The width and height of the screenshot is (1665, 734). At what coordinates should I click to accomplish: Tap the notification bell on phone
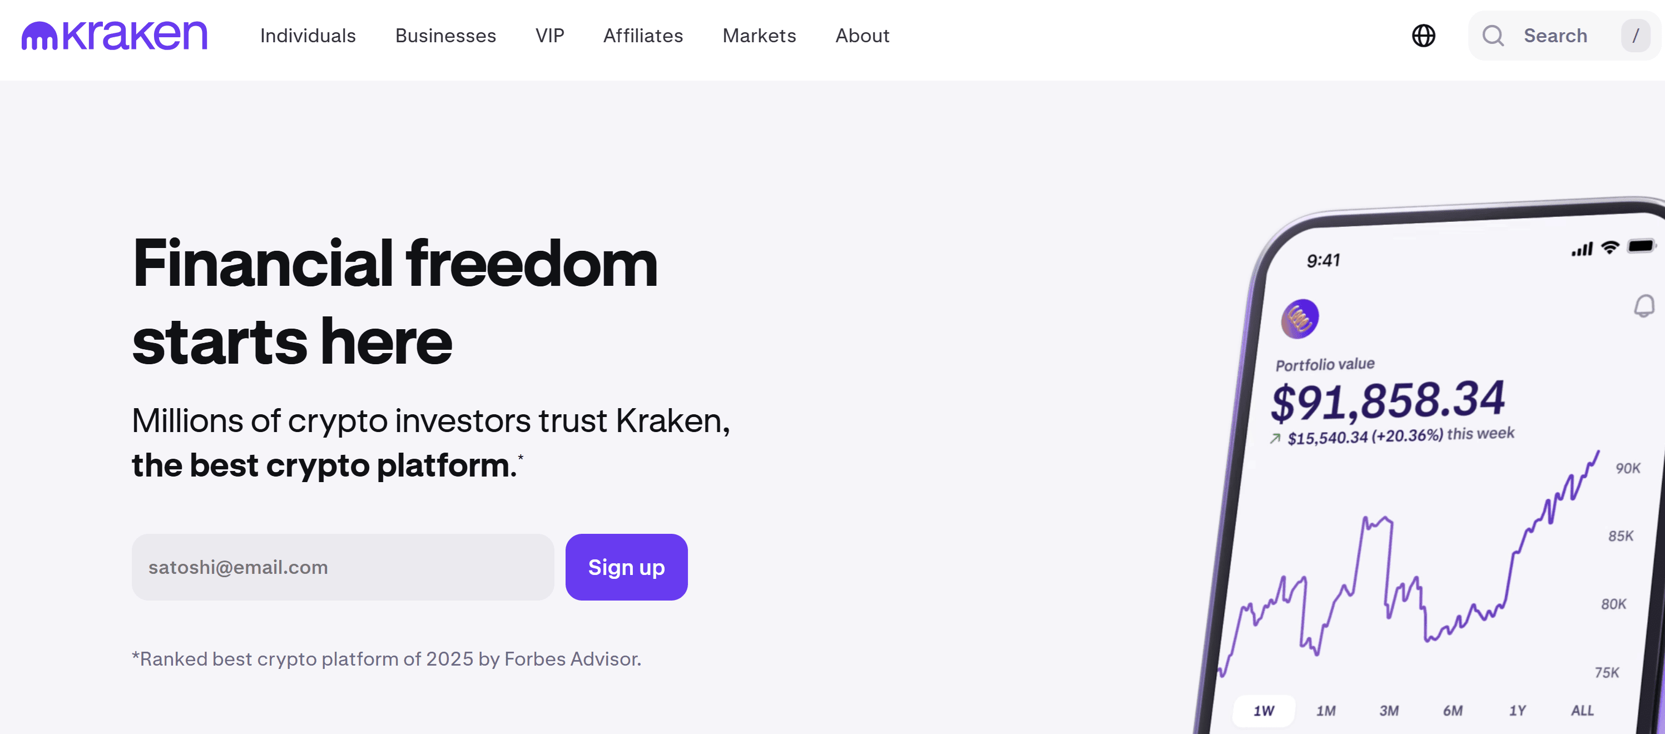pyautogui.click(x=1644, y=306)
